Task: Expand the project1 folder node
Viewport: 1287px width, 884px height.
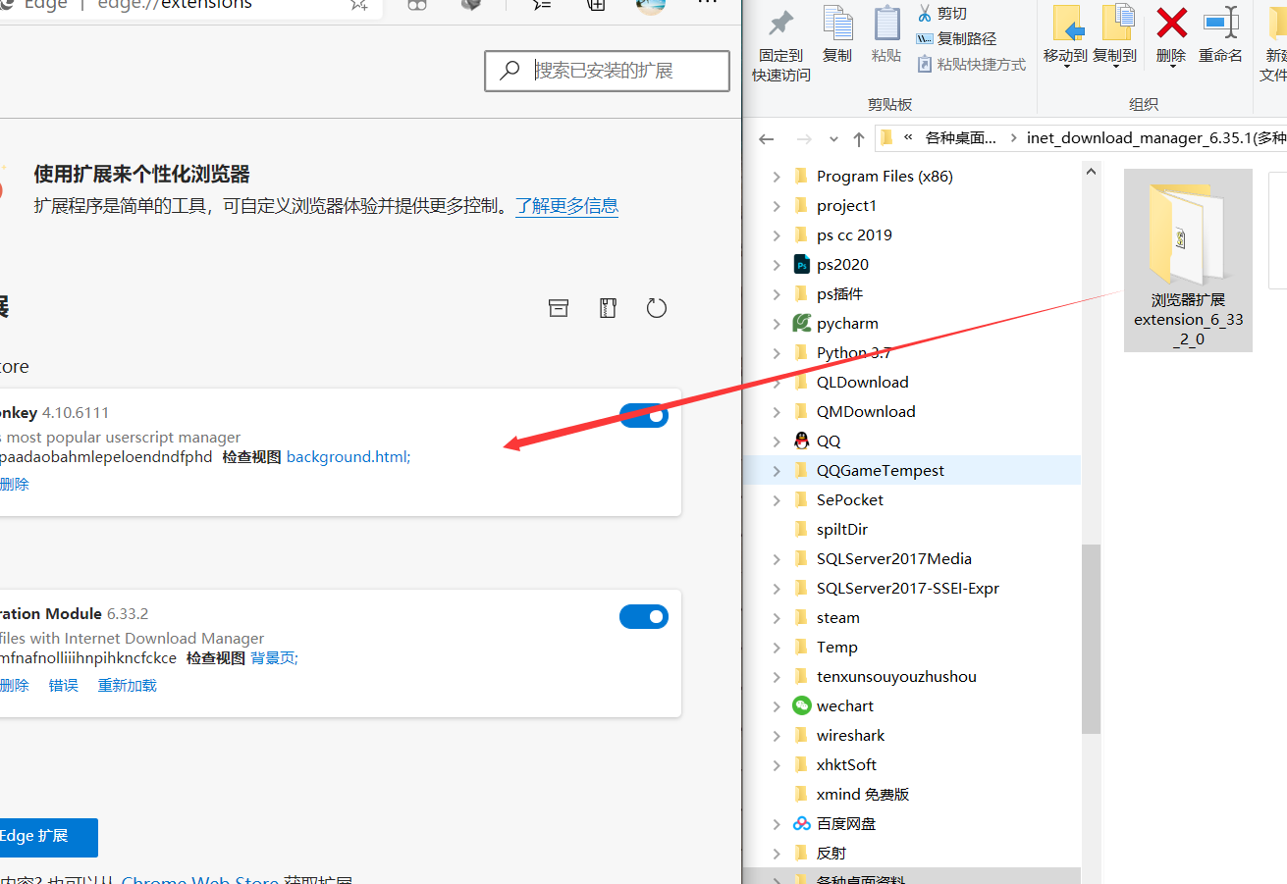Action: point(777,206)
